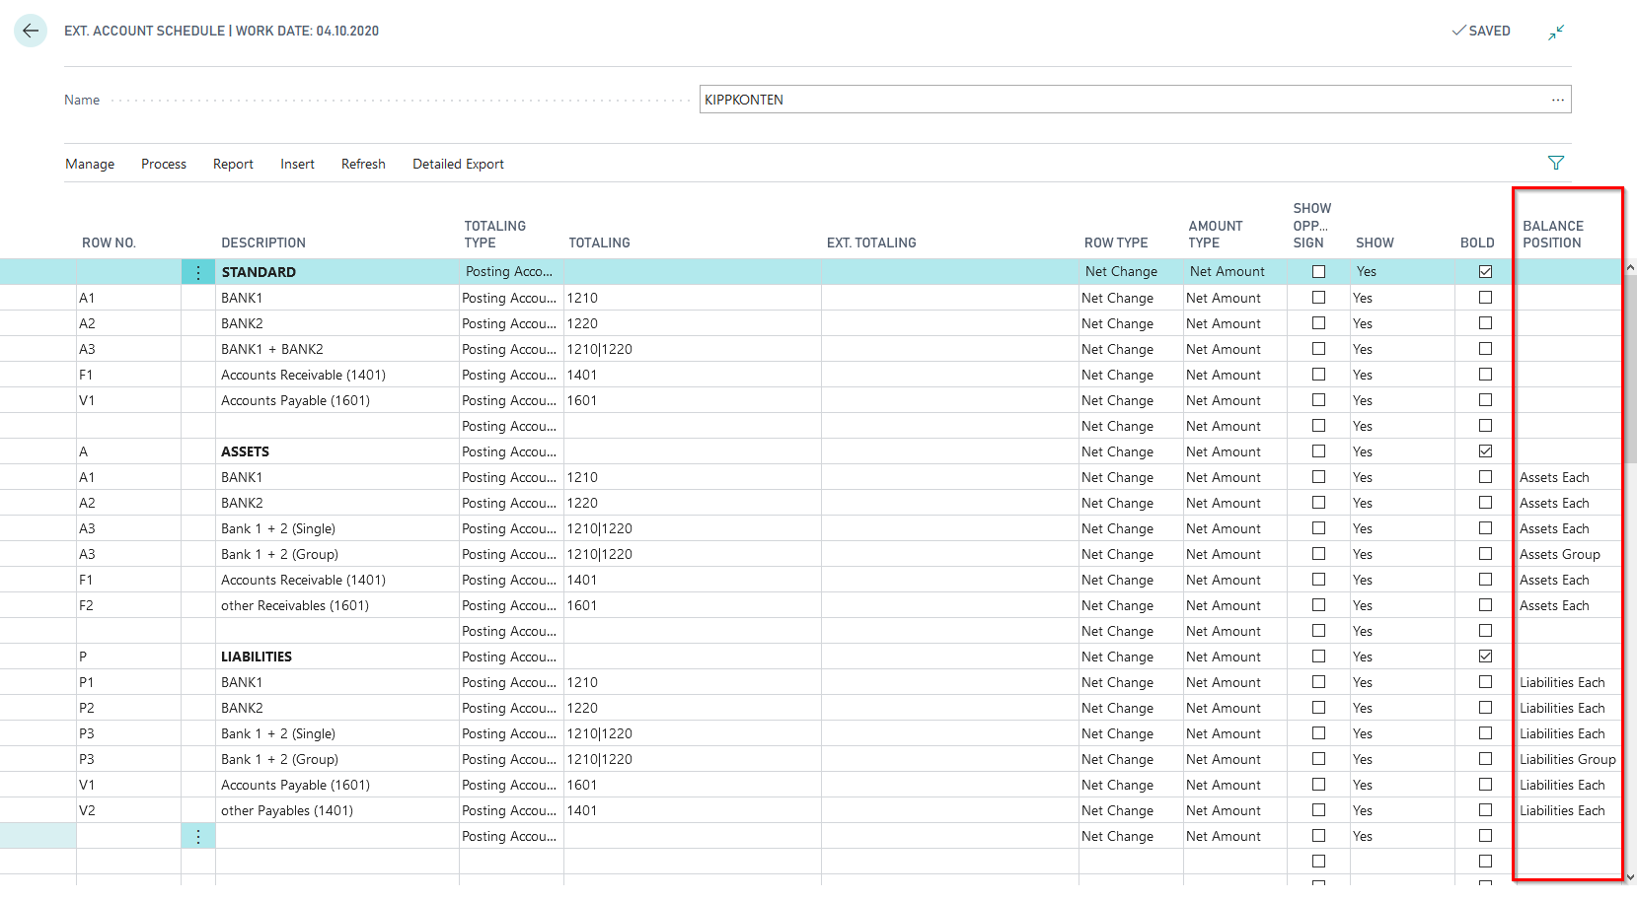Click the scroll-up arrow beside the table
The height and width of the screenshot is (900, 1637).
pyautogui.click(x=1630, y=266)
